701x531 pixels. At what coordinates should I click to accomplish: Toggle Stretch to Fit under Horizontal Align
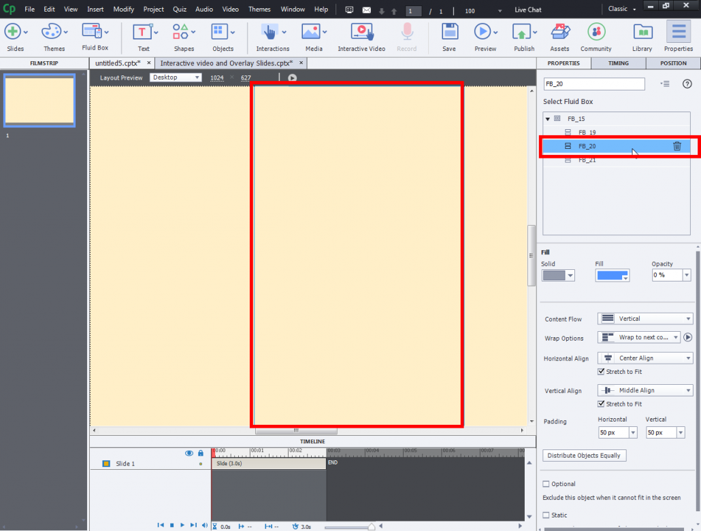(x=602, y=372)
